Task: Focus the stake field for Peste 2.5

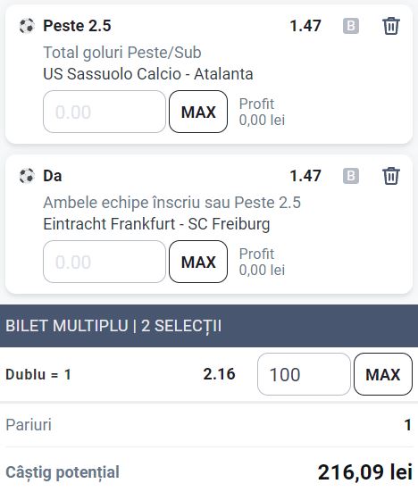Action: pos(104,112)
